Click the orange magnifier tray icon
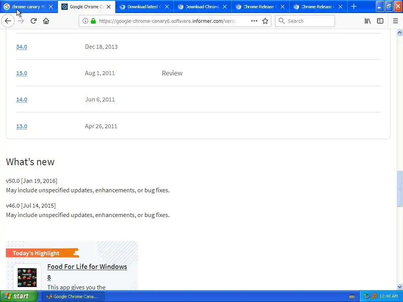 (x=374, y=296)
